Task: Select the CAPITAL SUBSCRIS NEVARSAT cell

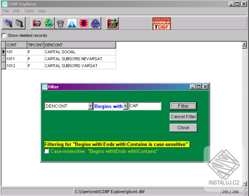Action: (80, 59)
